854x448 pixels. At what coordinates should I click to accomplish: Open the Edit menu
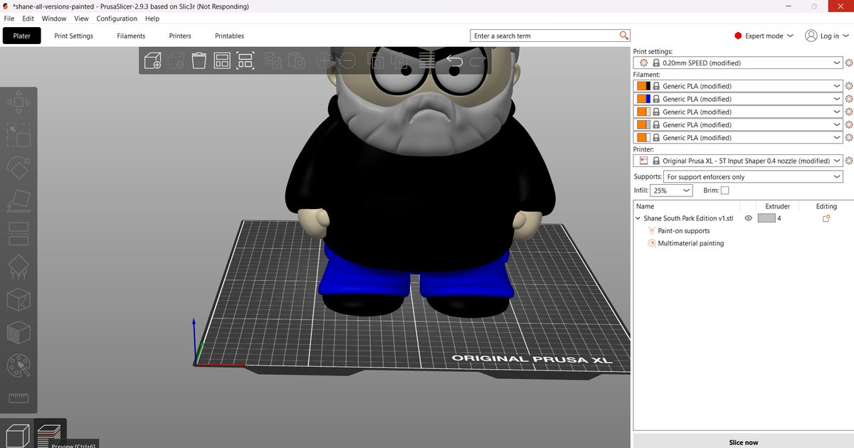point(28,18)
